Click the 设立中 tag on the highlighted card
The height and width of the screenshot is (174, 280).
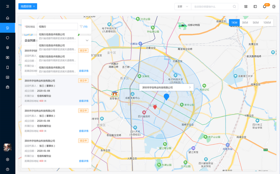pyautogui.click(x=83, y=80)
